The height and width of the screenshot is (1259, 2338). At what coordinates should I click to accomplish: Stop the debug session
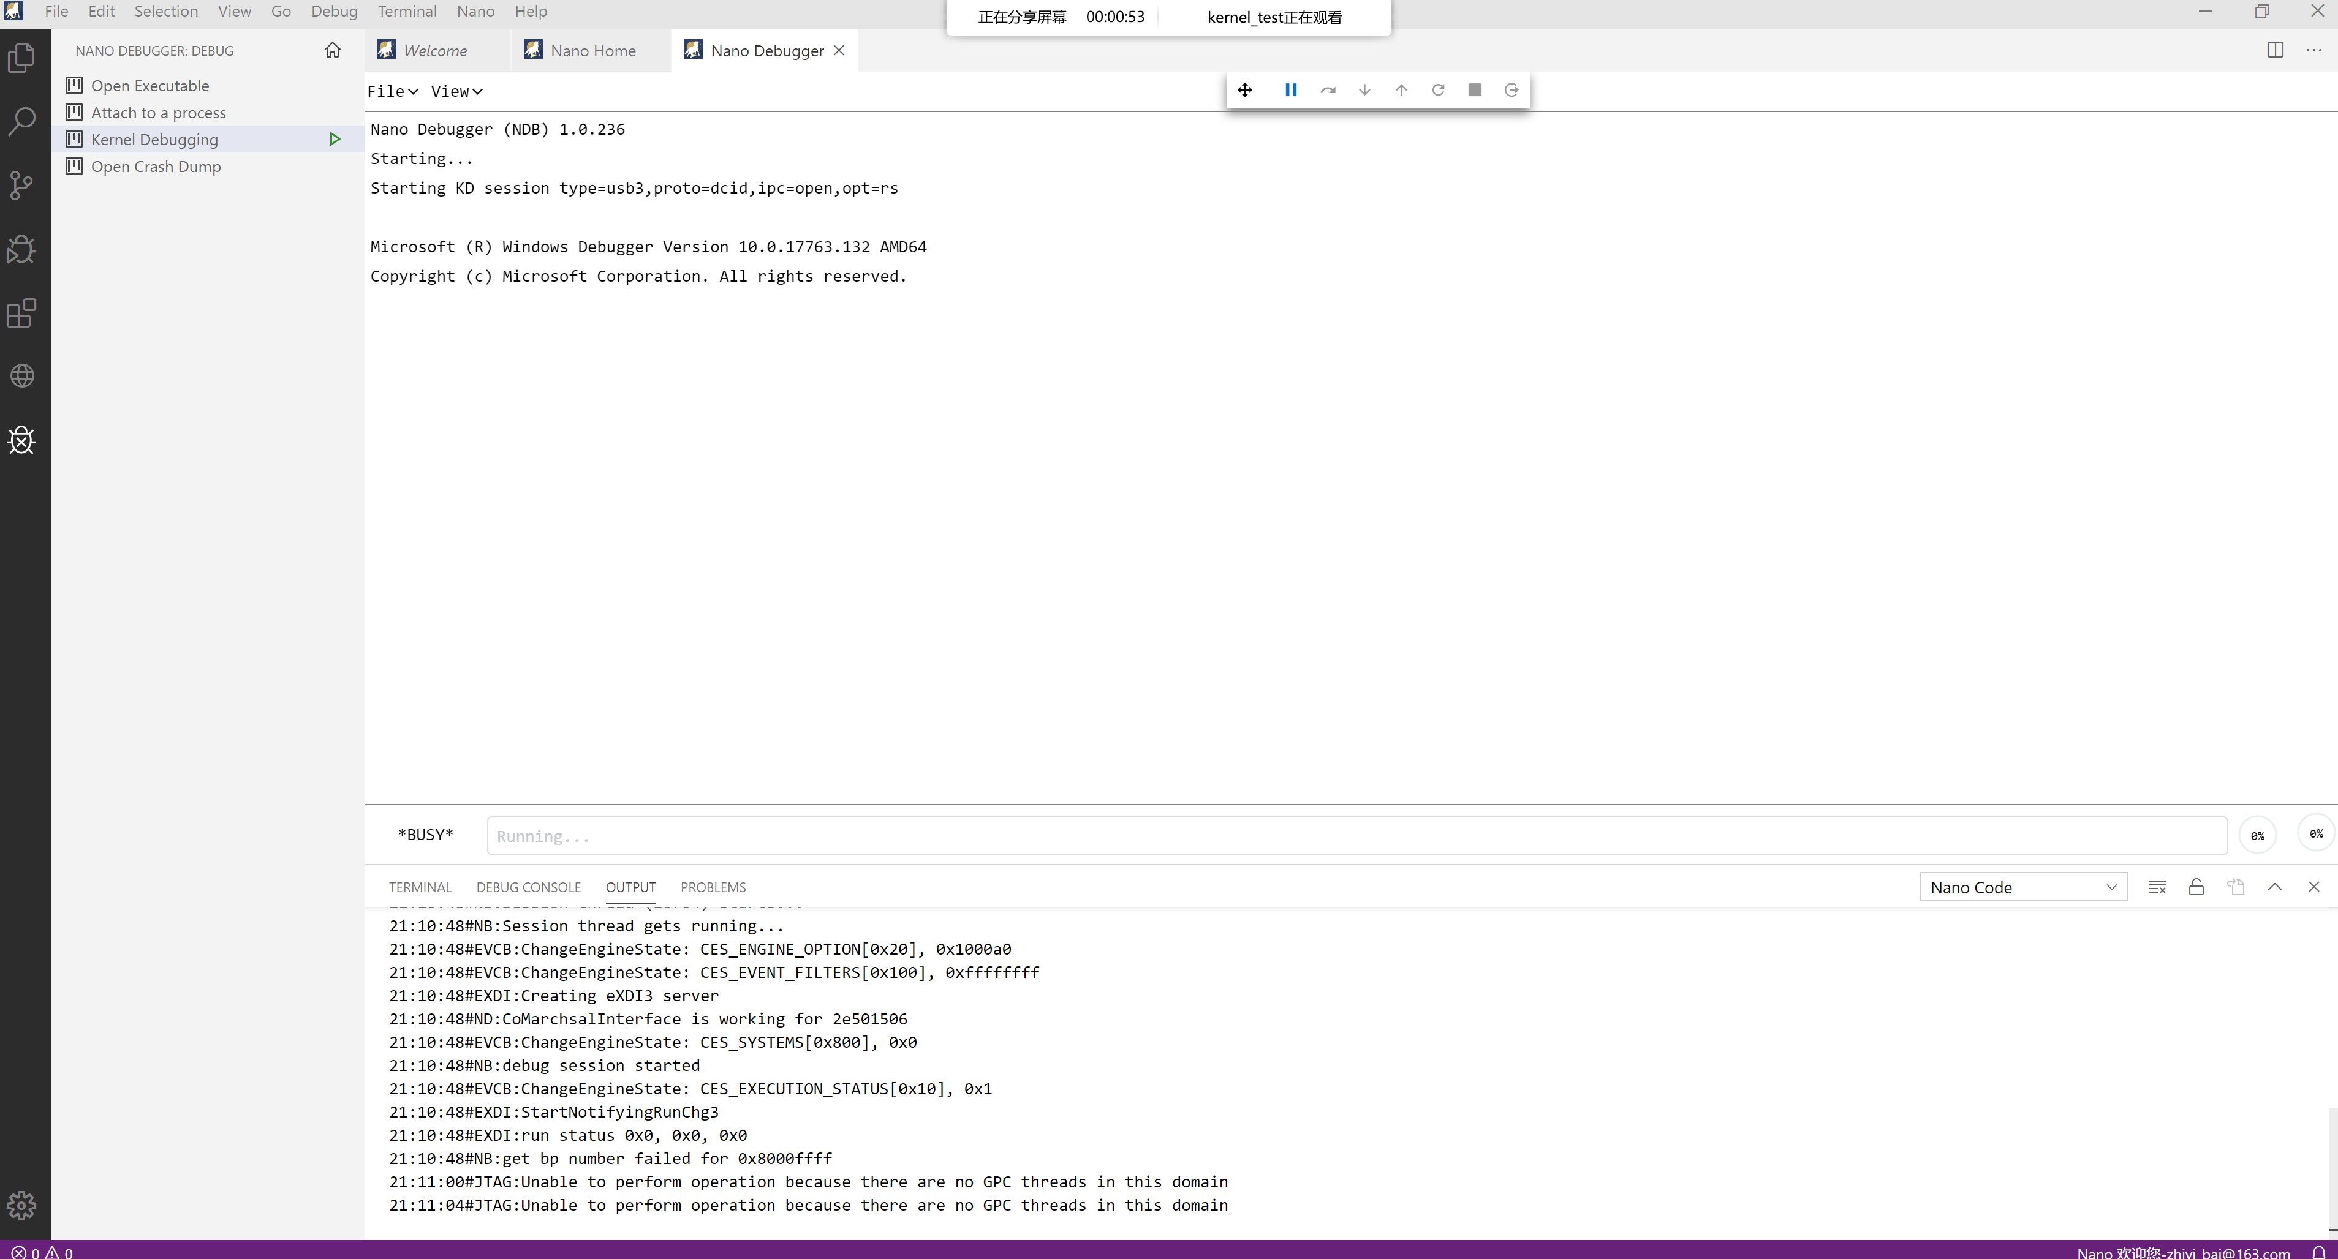pos(1475,90)
